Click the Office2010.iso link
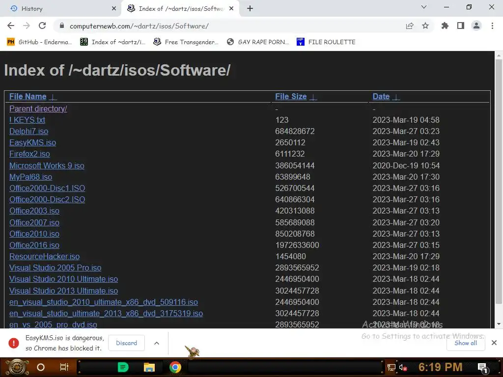Viewport: 503px width, 377px height. 34,234
